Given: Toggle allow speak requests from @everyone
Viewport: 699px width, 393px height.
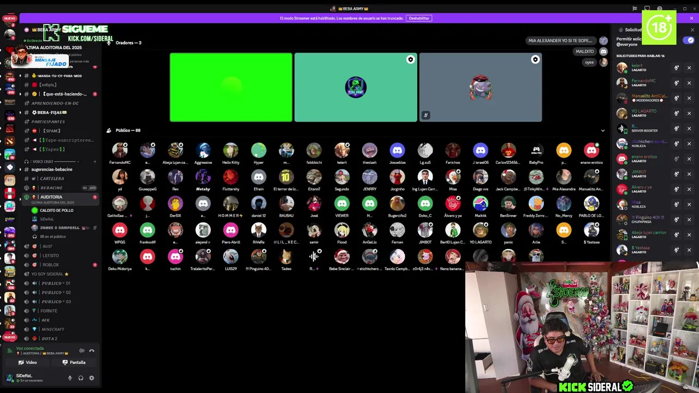Looking at the screenshot, I should tap(688, 40).
